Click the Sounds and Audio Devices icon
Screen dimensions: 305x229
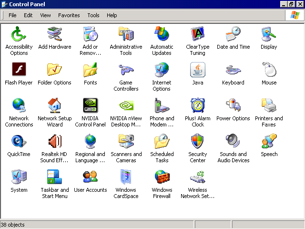(x=233, y=141)
